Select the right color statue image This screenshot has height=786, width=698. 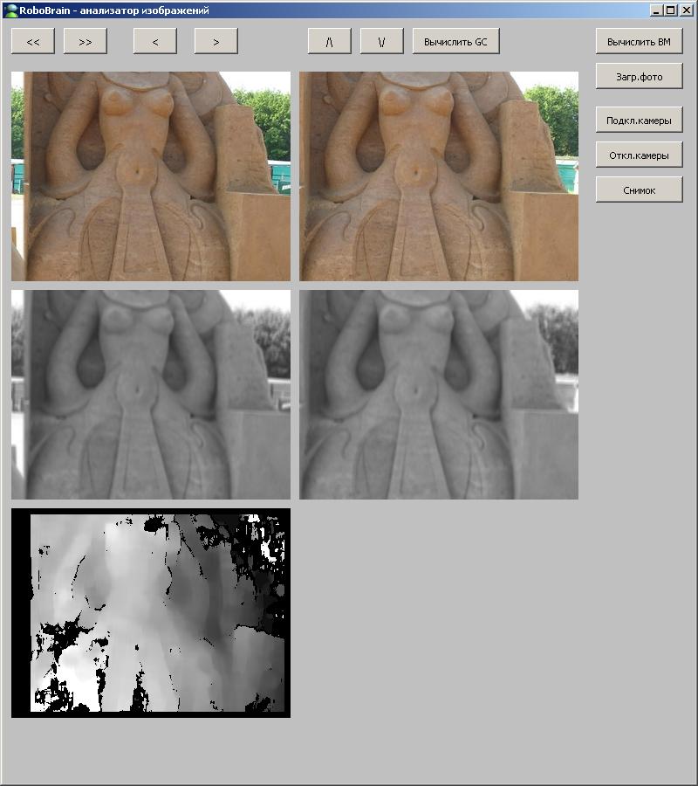click(x=439, y=176)
